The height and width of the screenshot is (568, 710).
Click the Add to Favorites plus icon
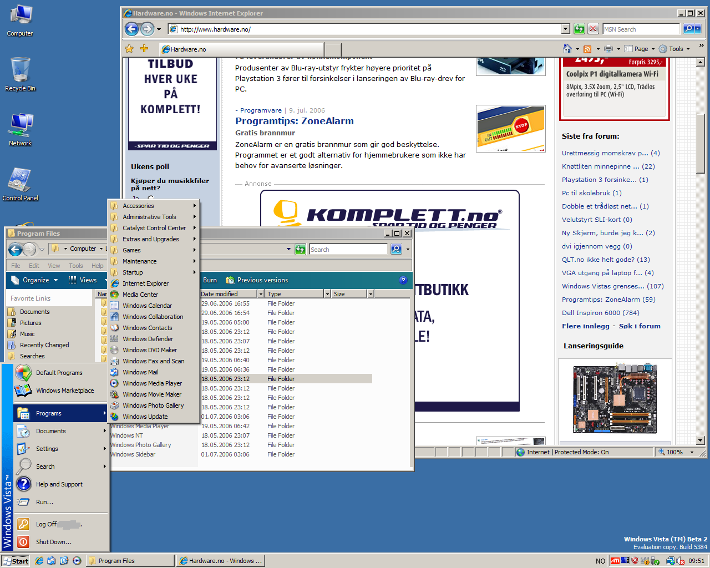[144, 49]
